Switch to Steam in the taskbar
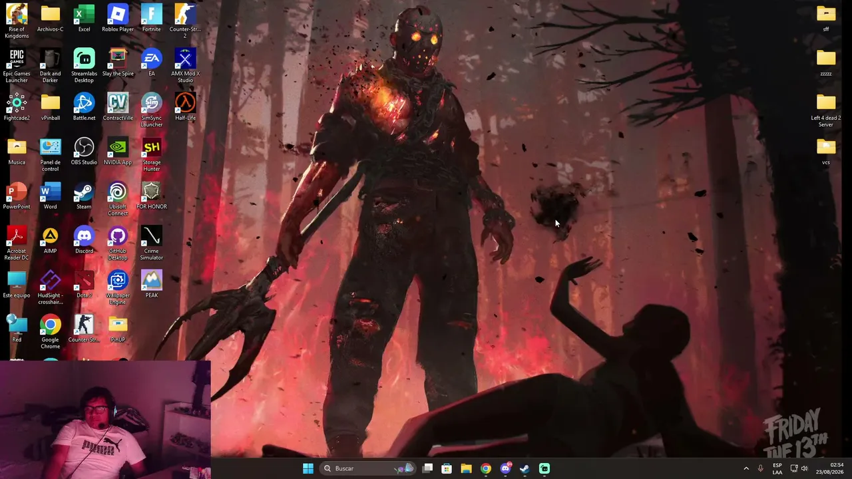The width and height of the screenshot is (852, 479). pyautogui.click(x=525, y=468)
